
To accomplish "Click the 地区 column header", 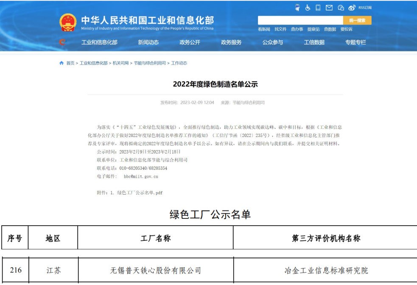I will pyautogui.click(x=53, y=238).
